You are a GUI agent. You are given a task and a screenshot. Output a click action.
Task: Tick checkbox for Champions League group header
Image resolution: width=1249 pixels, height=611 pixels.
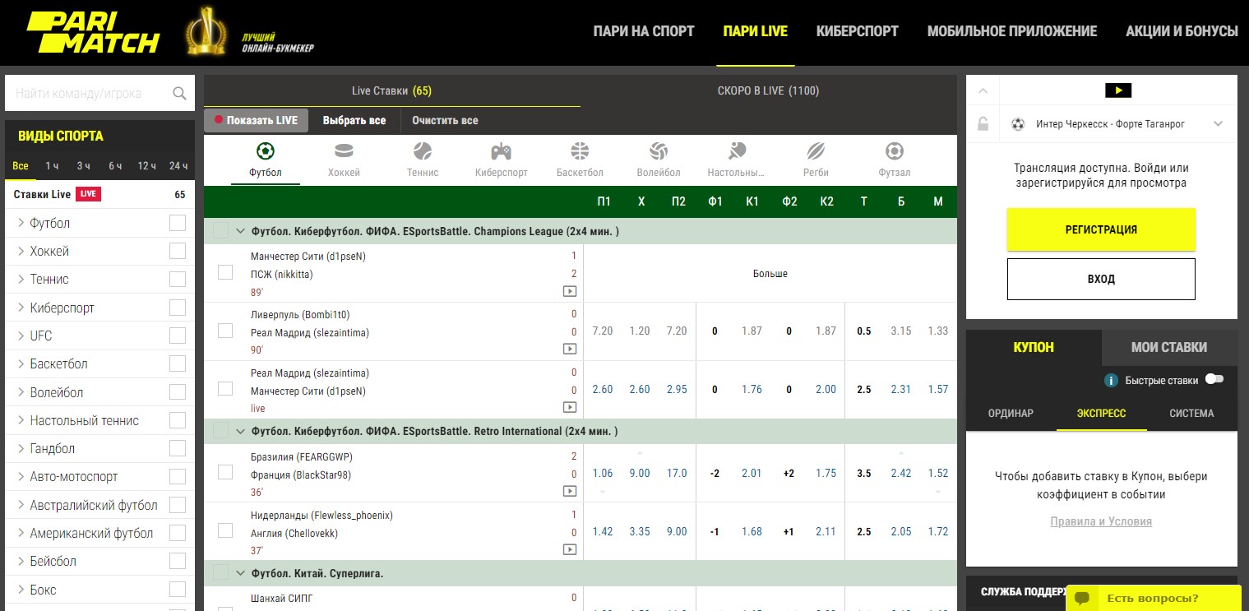220,231
